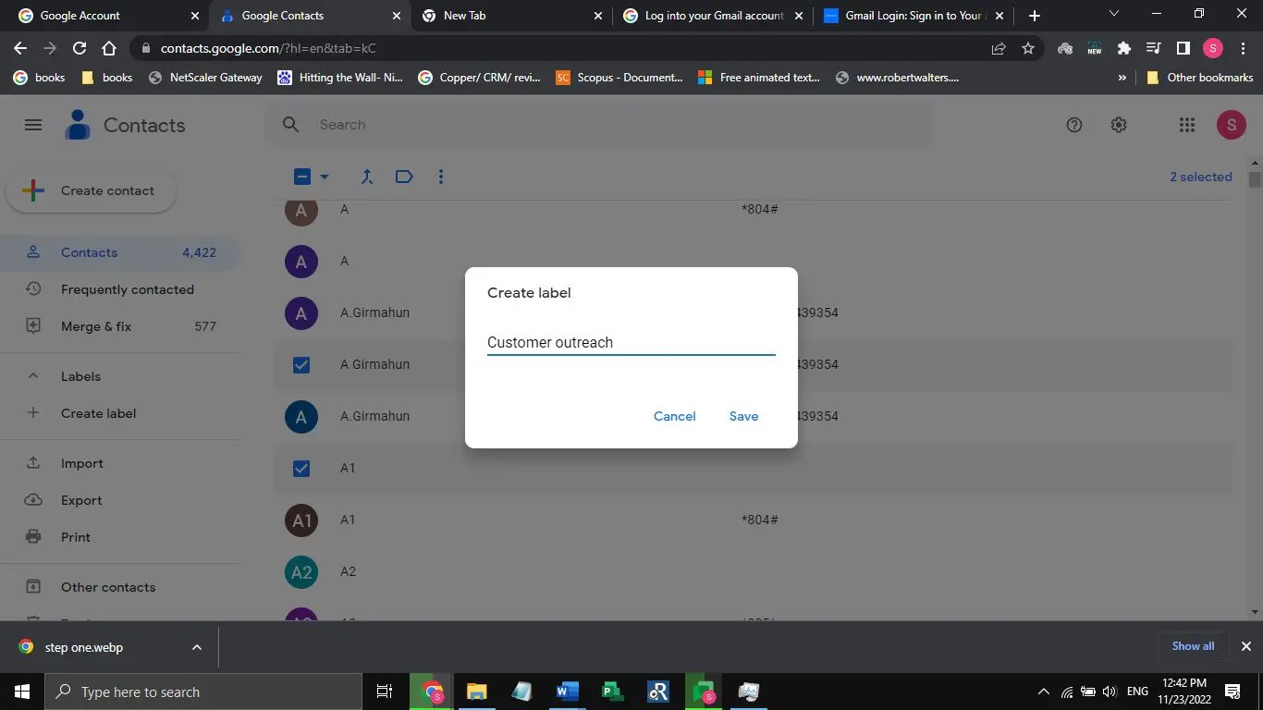Click the label name text field
This screenshot has height=710, width=1263.
pyautogui.click(x=631, y=343)
